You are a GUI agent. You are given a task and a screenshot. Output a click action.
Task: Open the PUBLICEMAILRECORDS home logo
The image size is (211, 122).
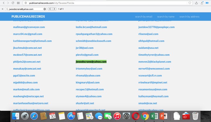point(28,16)
